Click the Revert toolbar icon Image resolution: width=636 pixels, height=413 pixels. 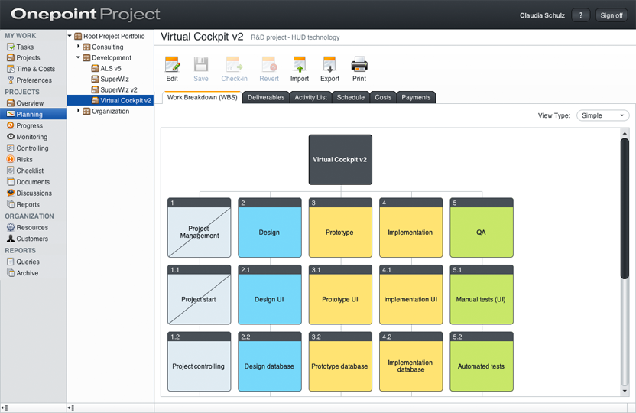269,64
